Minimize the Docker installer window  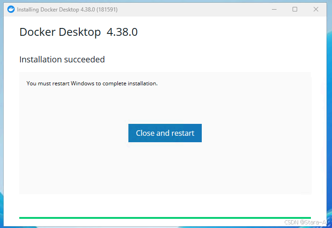[x=274, y=9]
